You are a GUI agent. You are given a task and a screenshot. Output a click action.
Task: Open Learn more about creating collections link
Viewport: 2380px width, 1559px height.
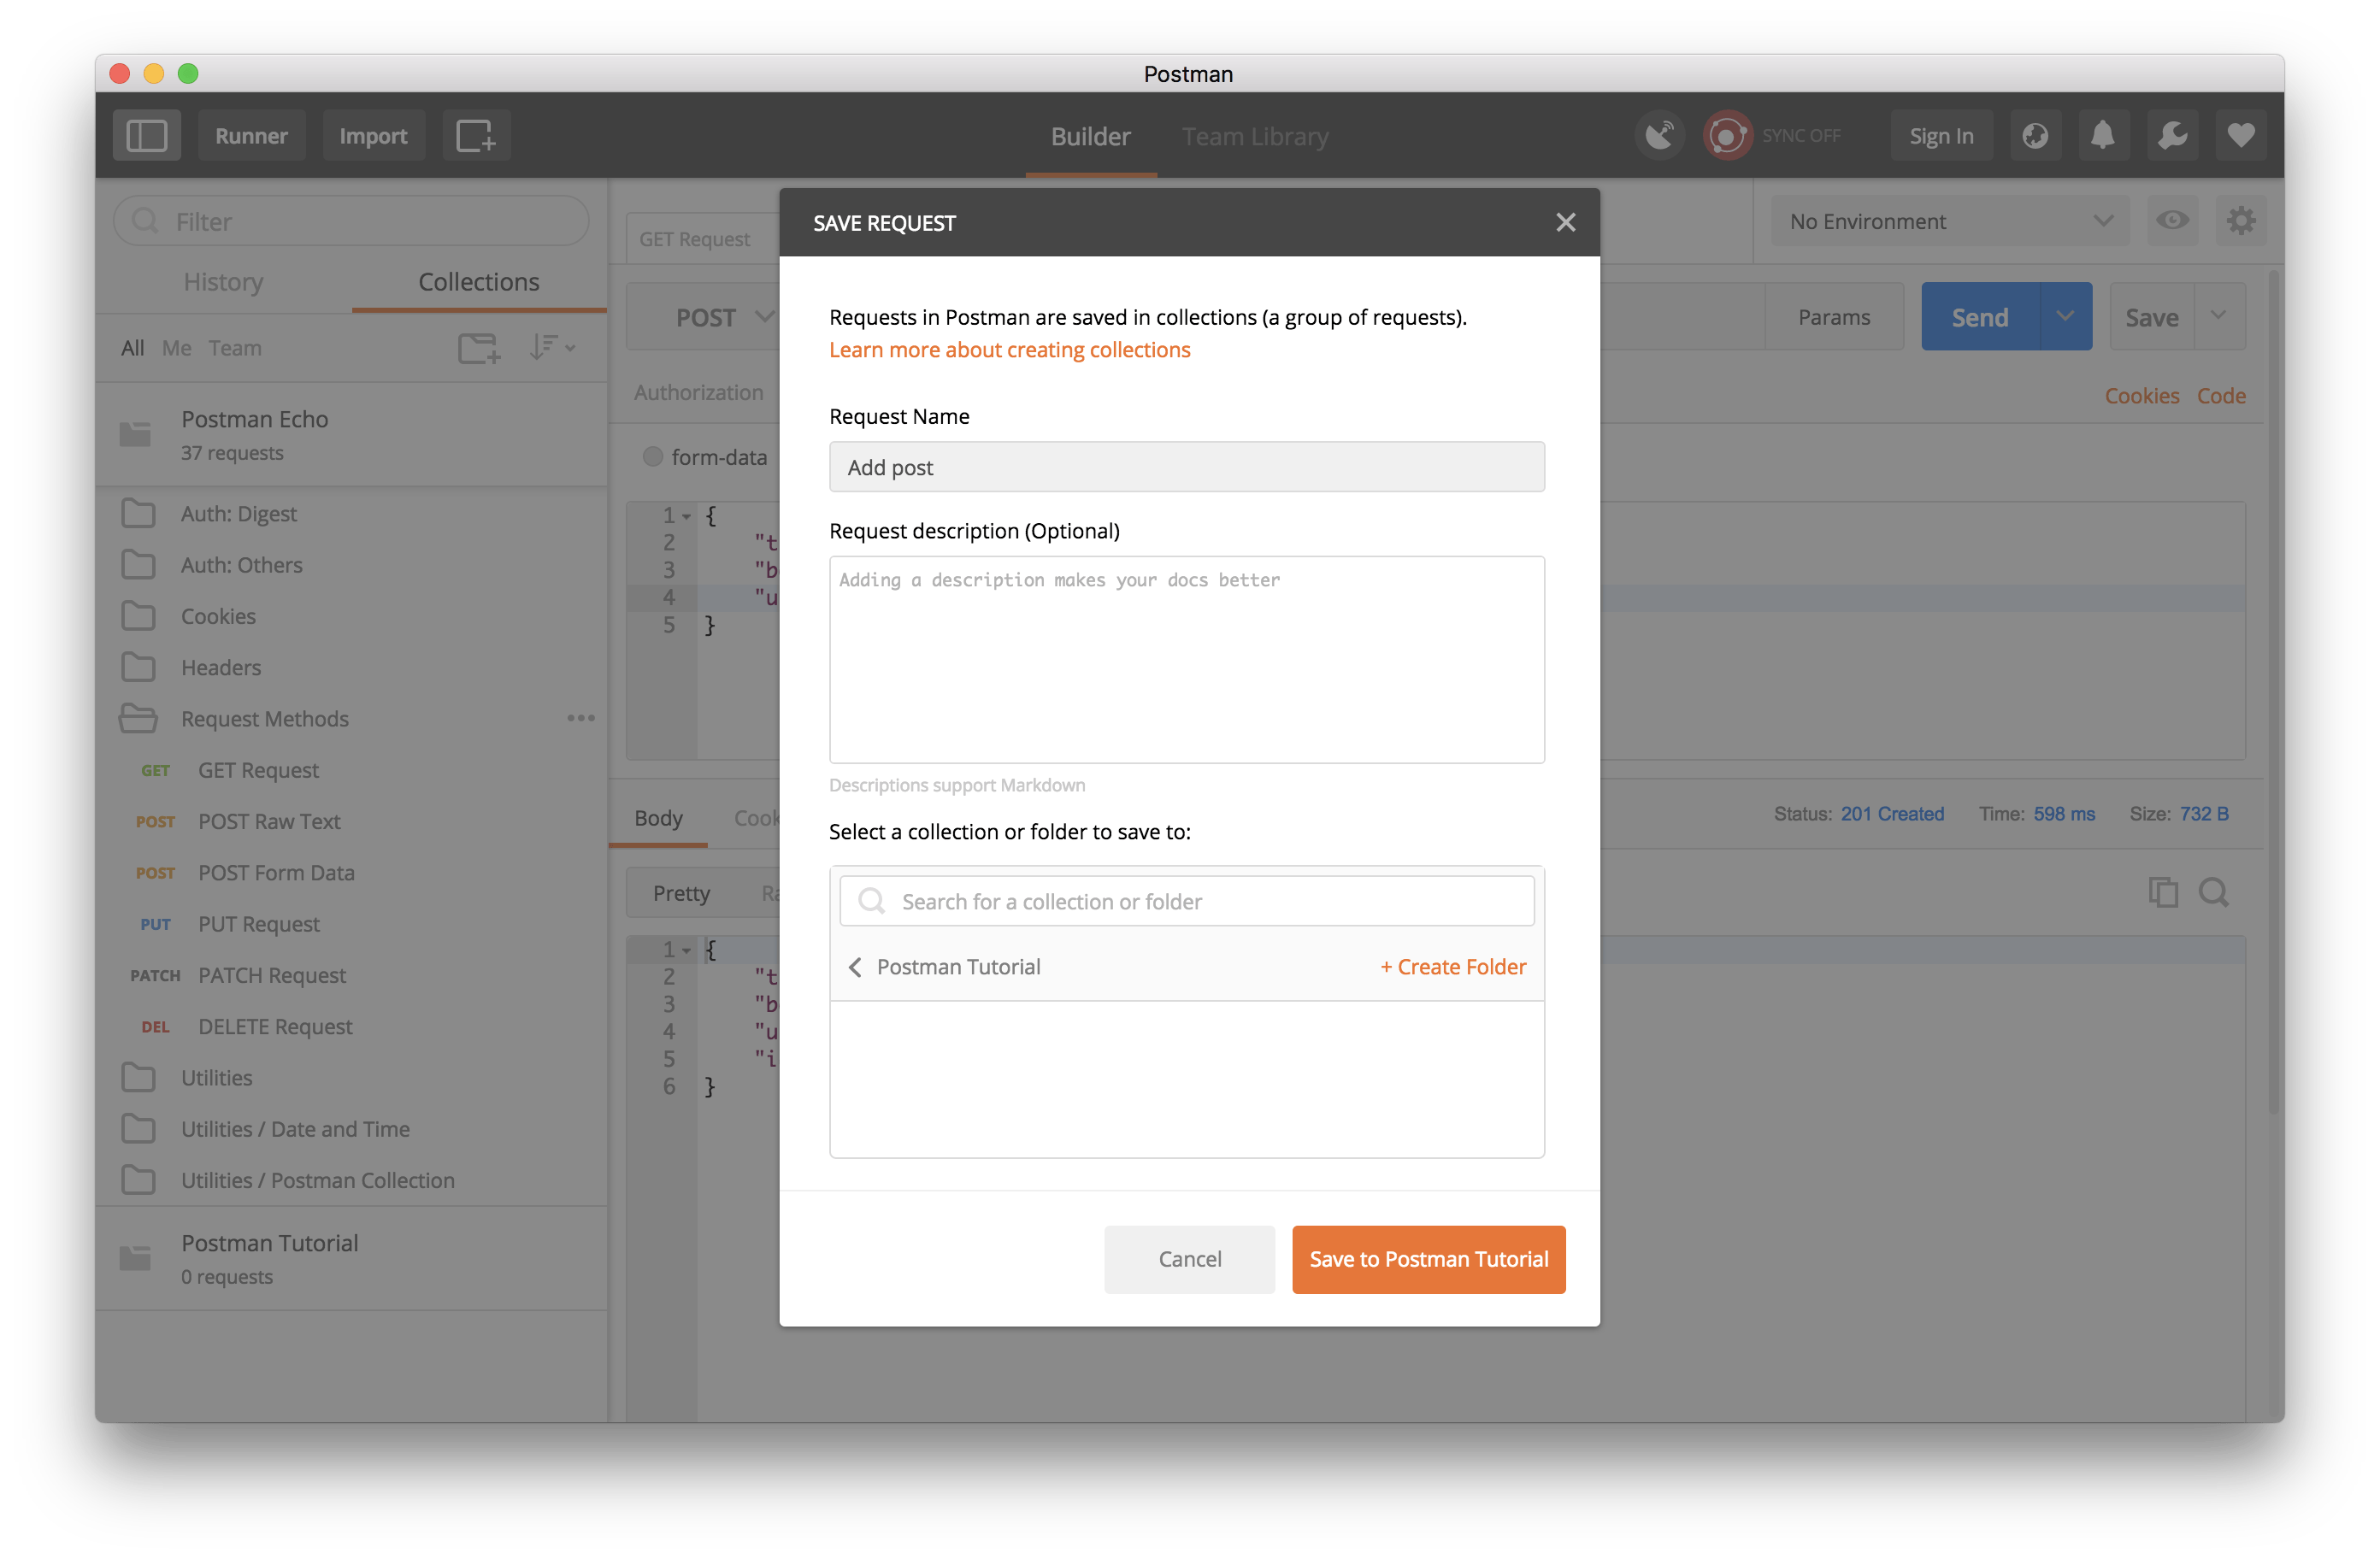click(x=1009, y=349)
